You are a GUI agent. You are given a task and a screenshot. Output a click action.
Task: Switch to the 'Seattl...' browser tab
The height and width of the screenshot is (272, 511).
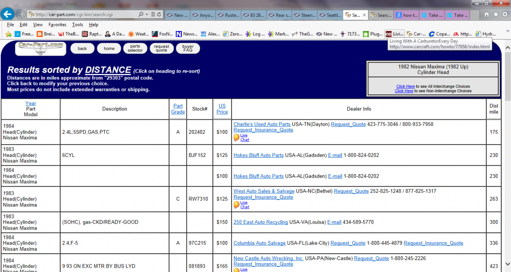click(330, 15)
